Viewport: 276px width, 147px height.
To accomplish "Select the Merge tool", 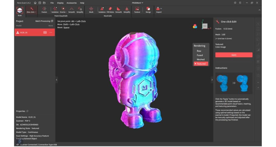I will coord(148,10).
